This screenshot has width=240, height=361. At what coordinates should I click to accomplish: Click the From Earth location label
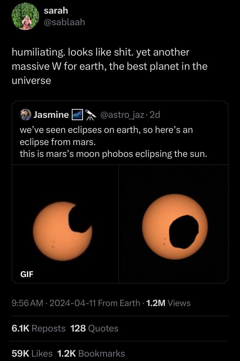pyautogui.click(x=119, y=303)
